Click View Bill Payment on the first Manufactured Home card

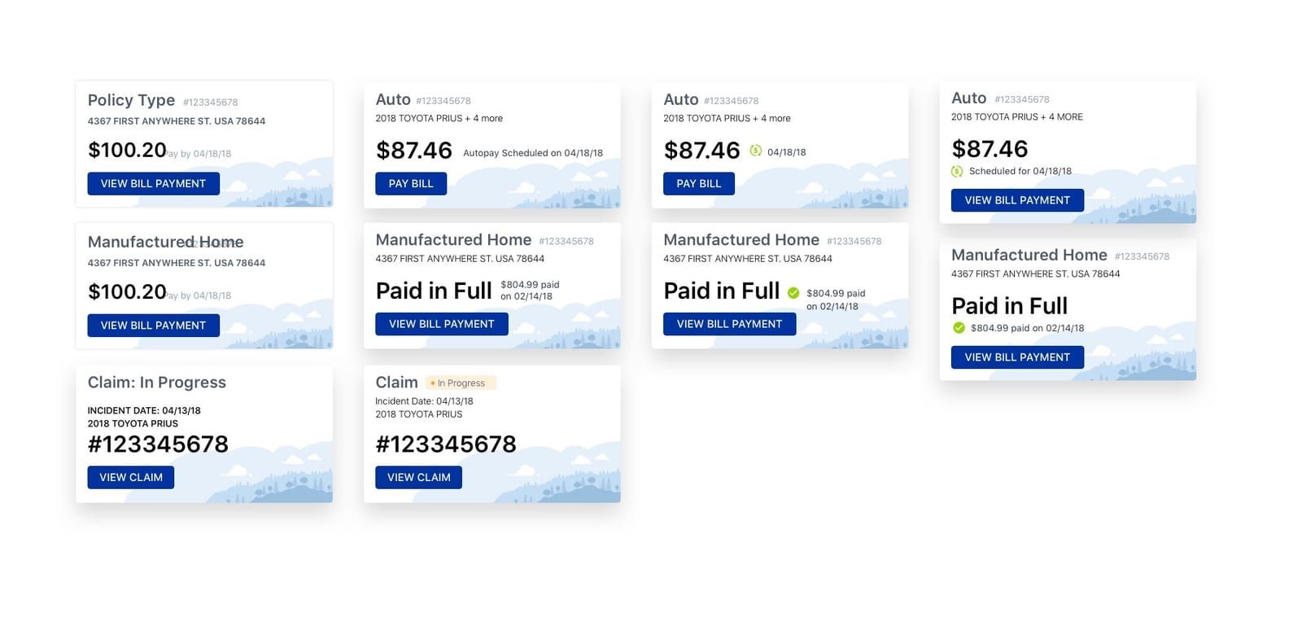[x=153, y=325]
